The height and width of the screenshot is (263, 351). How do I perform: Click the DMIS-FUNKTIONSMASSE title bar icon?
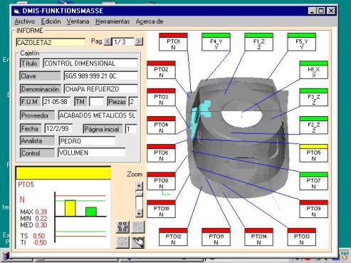pos(16,11)
